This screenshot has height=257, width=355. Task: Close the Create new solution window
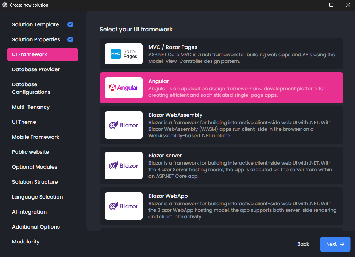[348, 5]
